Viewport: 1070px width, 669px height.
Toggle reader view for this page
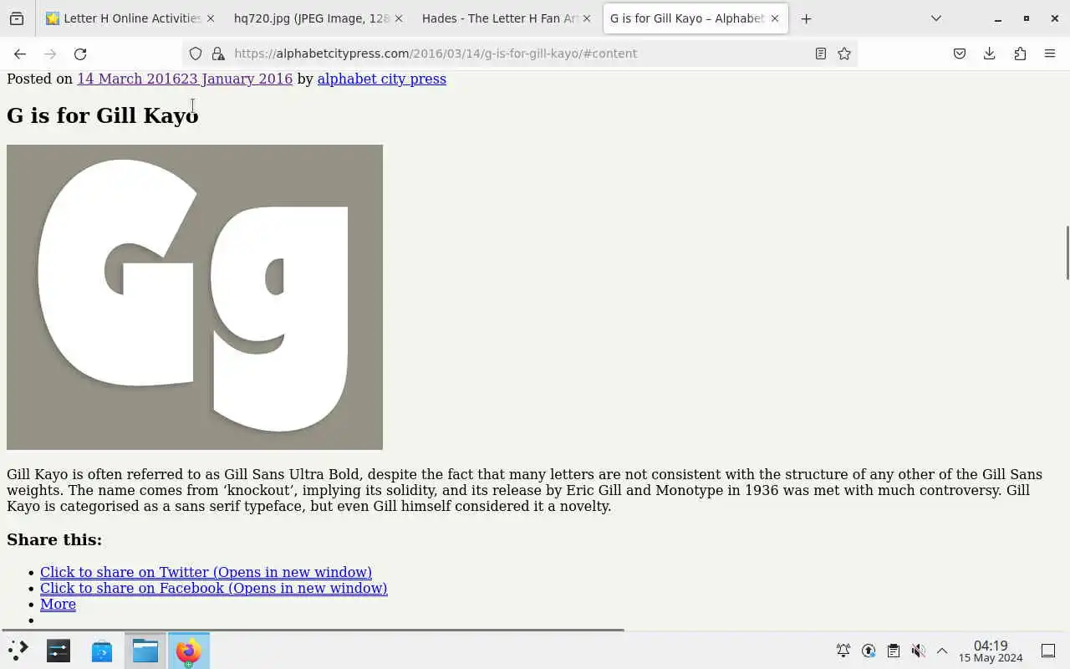click(821, 54)
